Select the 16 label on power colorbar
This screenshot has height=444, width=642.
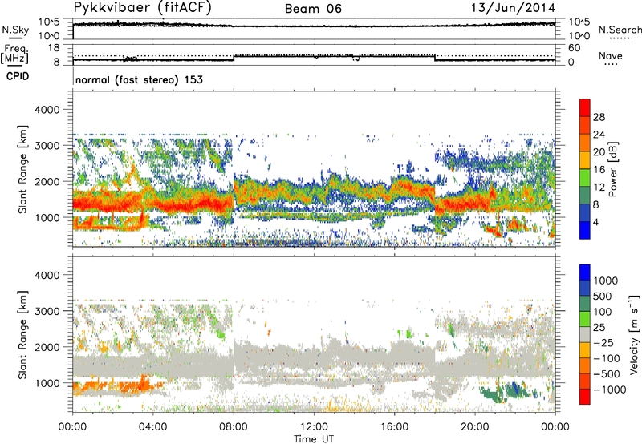tap(599, 170)
